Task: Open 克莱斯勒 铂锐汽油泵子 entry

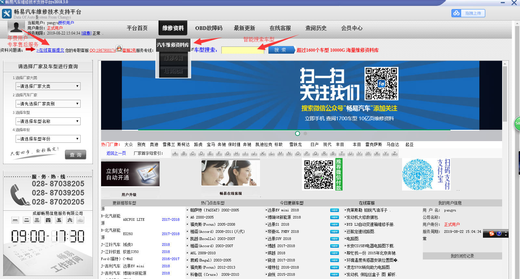Action: click(367, 210)
